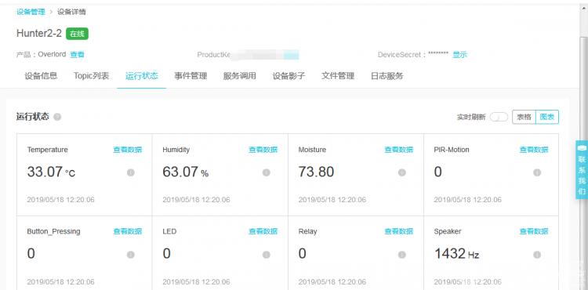Click the Moisture value 73.80

click(x=316, y=172)
